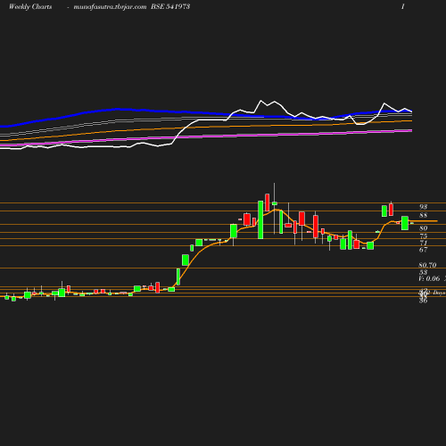Click the "BSE 541973" stock code
The height and width of the screenshot is (446, 446).
click(170, 6)
